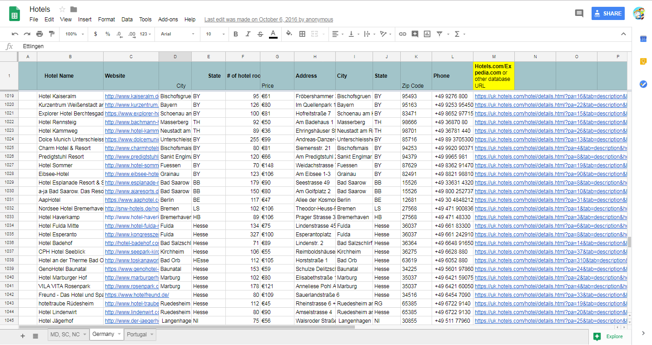Screen dimensions: 652x345
Task: Open the comments history icon
Action: pyautogui.click(x=579, y=14)
